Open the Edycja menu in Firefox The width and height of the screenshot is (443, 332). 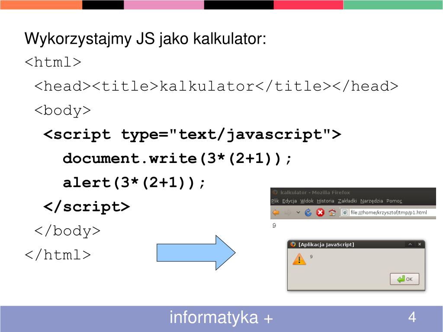click(x=289, y=201)
